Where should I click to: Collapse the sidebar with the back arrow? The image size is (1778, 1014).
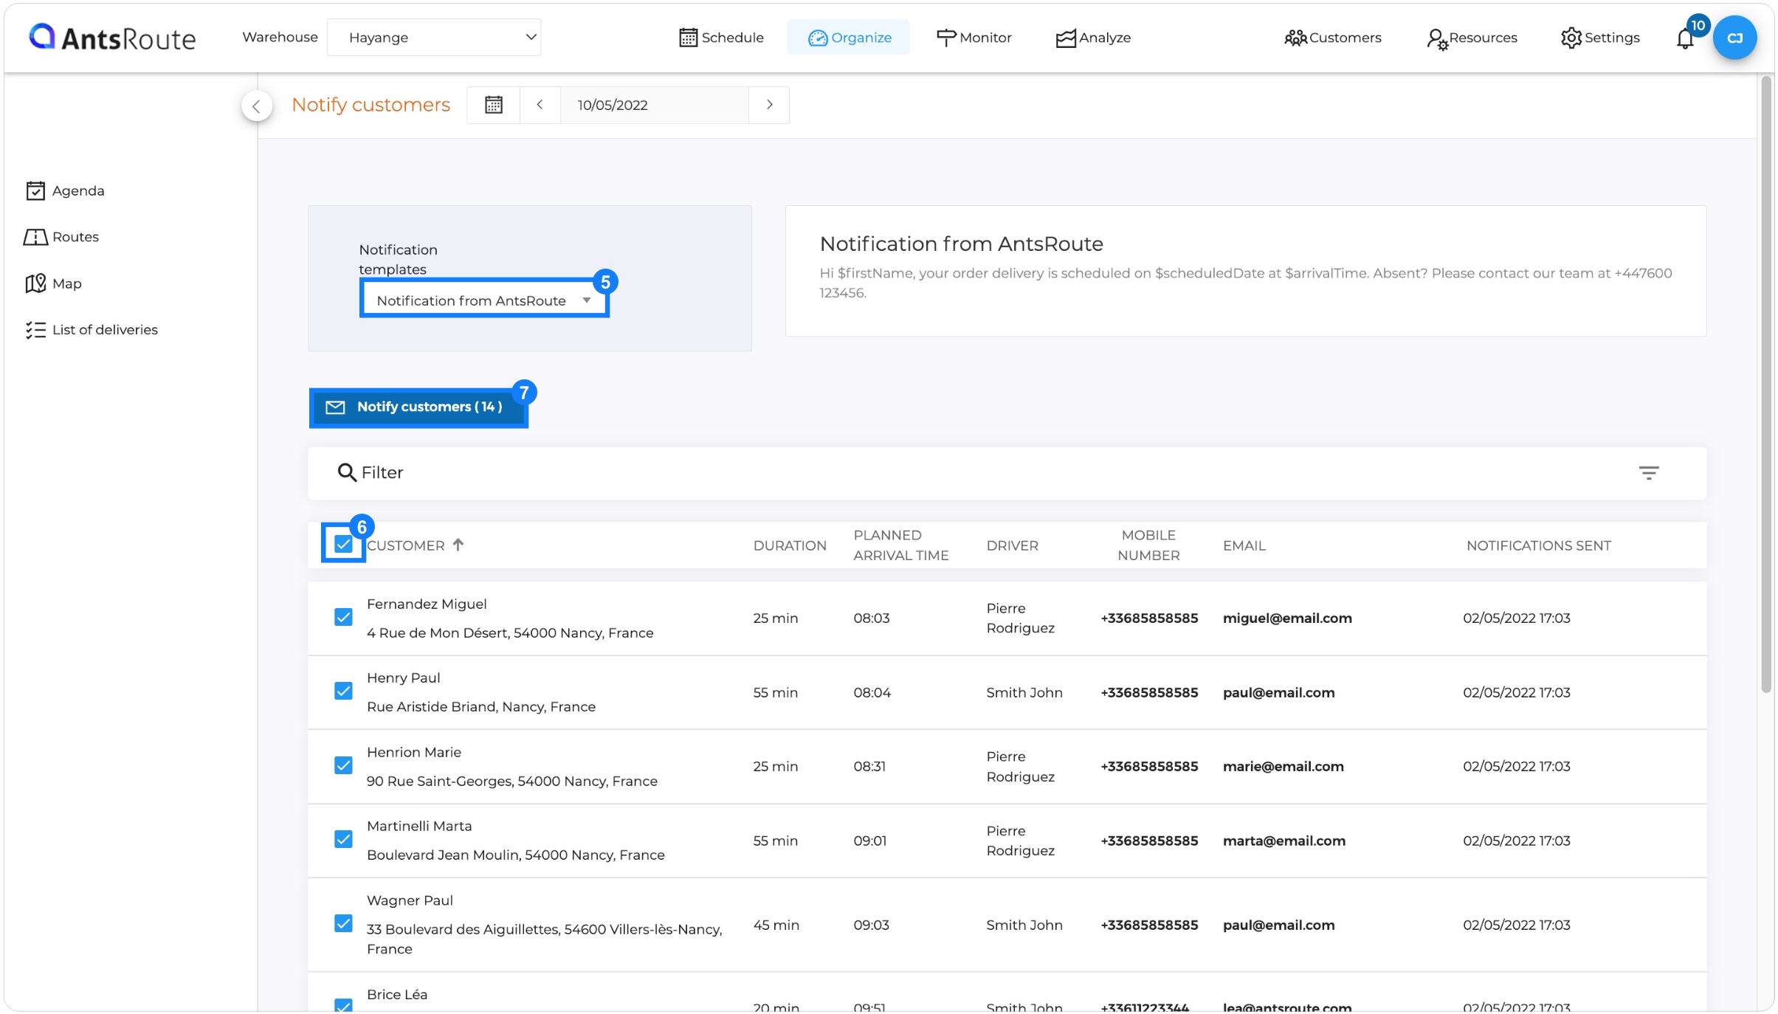click(256, 106)
